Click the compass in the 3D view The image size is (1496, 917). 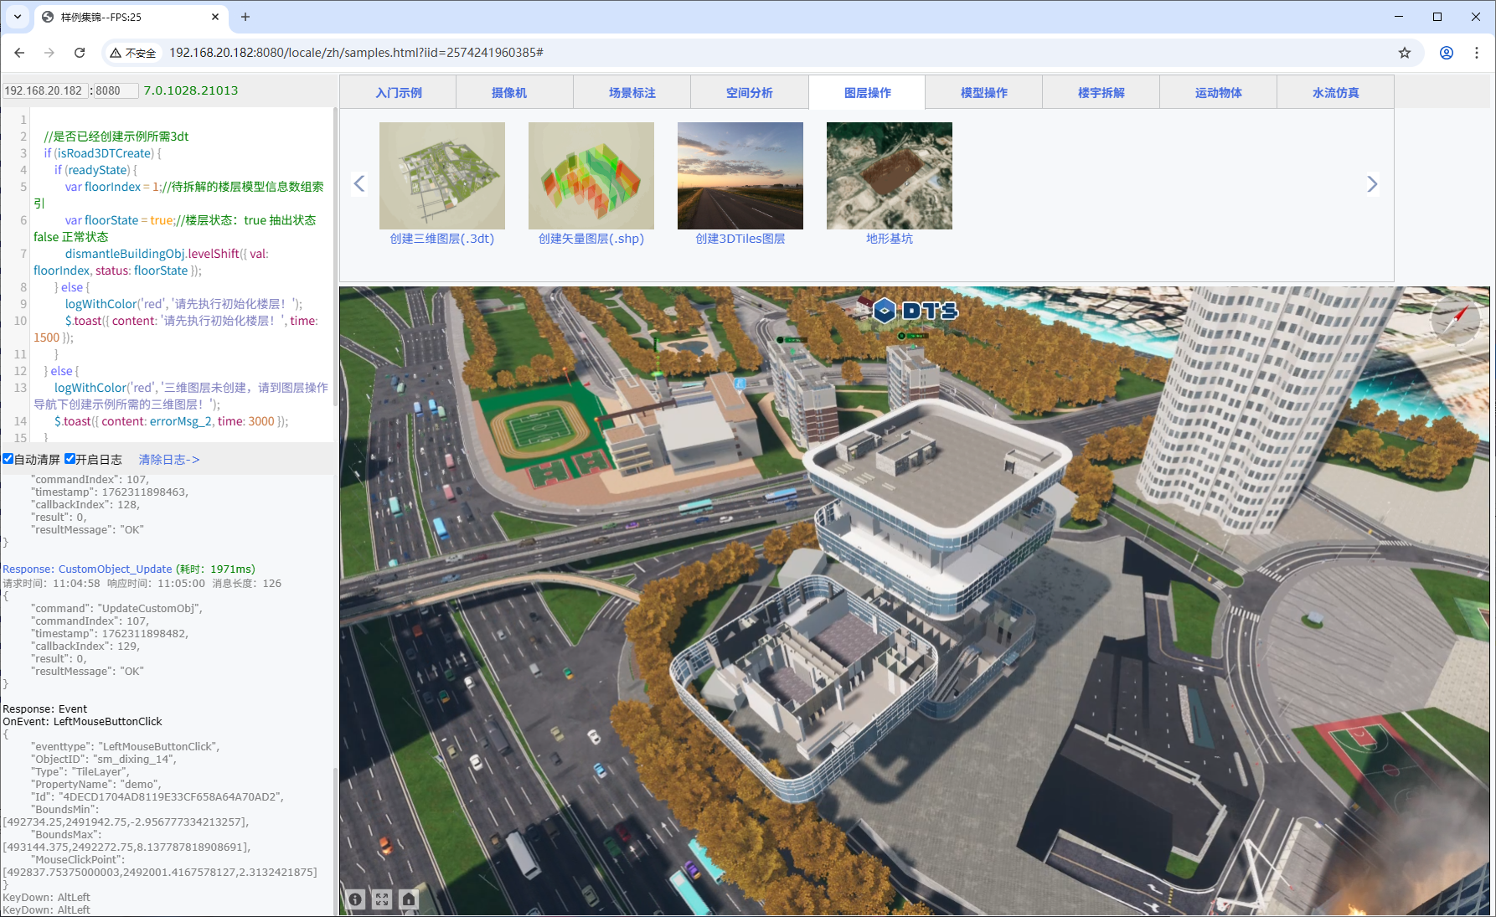pos(1455,318)
